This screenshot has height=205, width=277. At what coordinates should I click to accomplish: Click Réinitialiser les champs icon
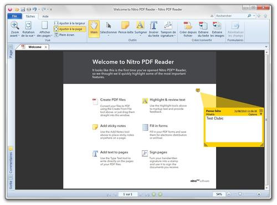point(235,25)
